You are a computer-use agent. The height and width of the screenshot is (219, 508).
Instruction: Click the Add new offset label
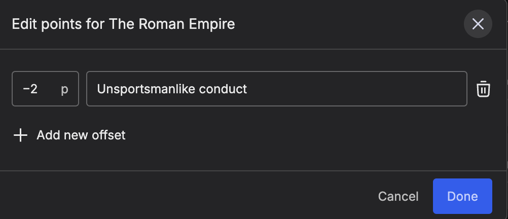point(81,135)
